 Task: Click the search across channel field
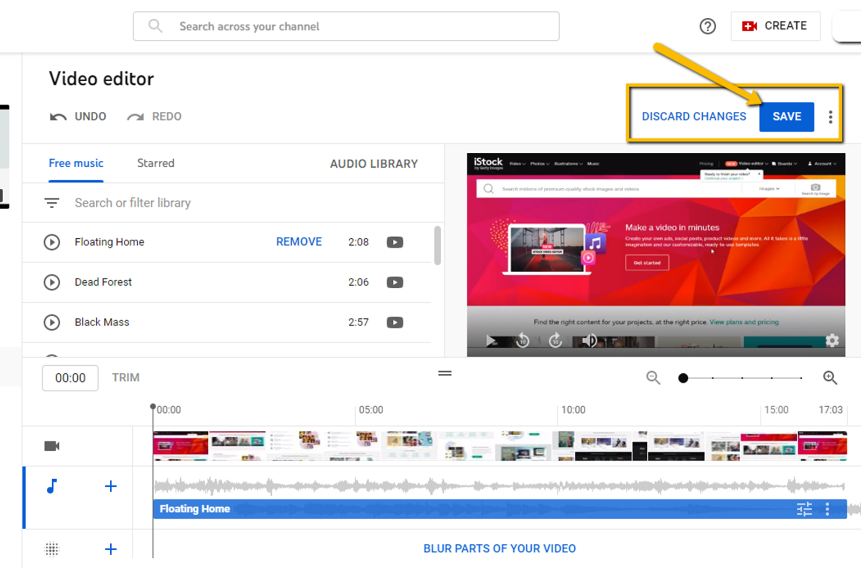point(346,26)
